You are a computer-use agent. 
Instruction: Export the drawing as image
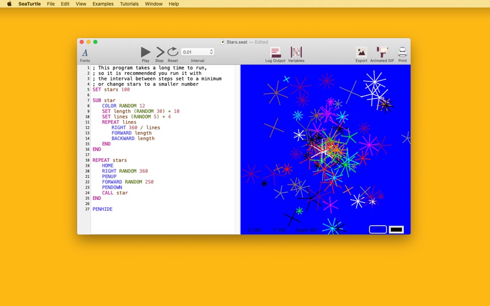point(361,55)
